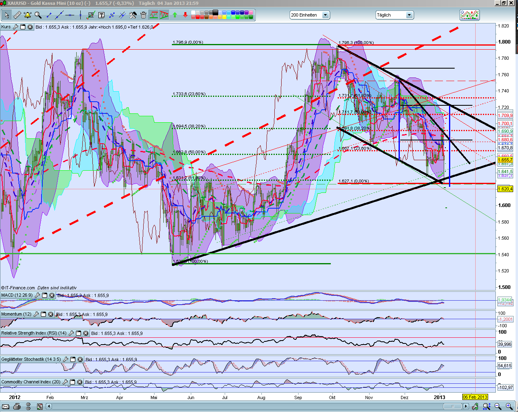Image resolution: width=518 pixels, height=412 pixels.
Task: Toggle maximize on the Kurs panel
Action: (x=23, y=27)
